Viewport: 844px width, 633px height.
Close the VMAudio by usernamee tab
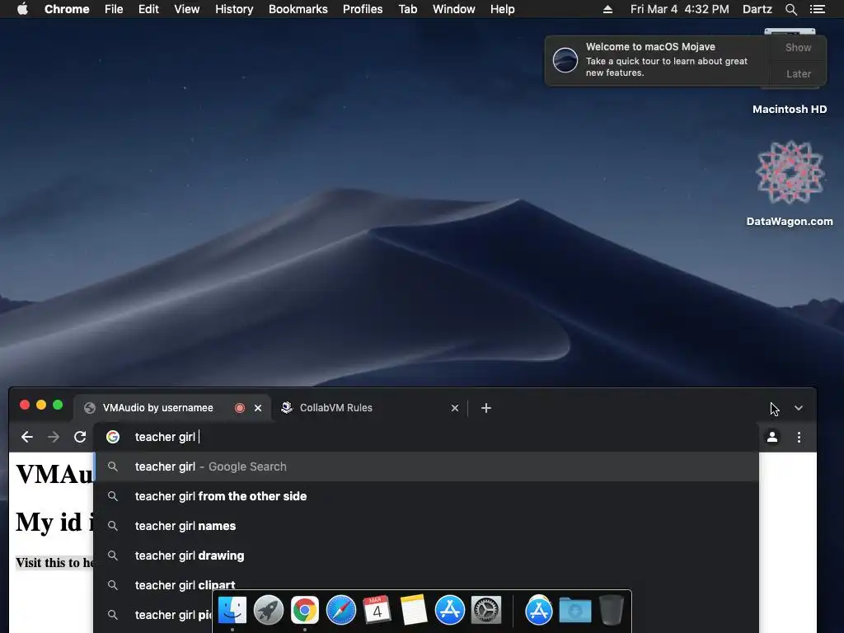click(258, 408)
